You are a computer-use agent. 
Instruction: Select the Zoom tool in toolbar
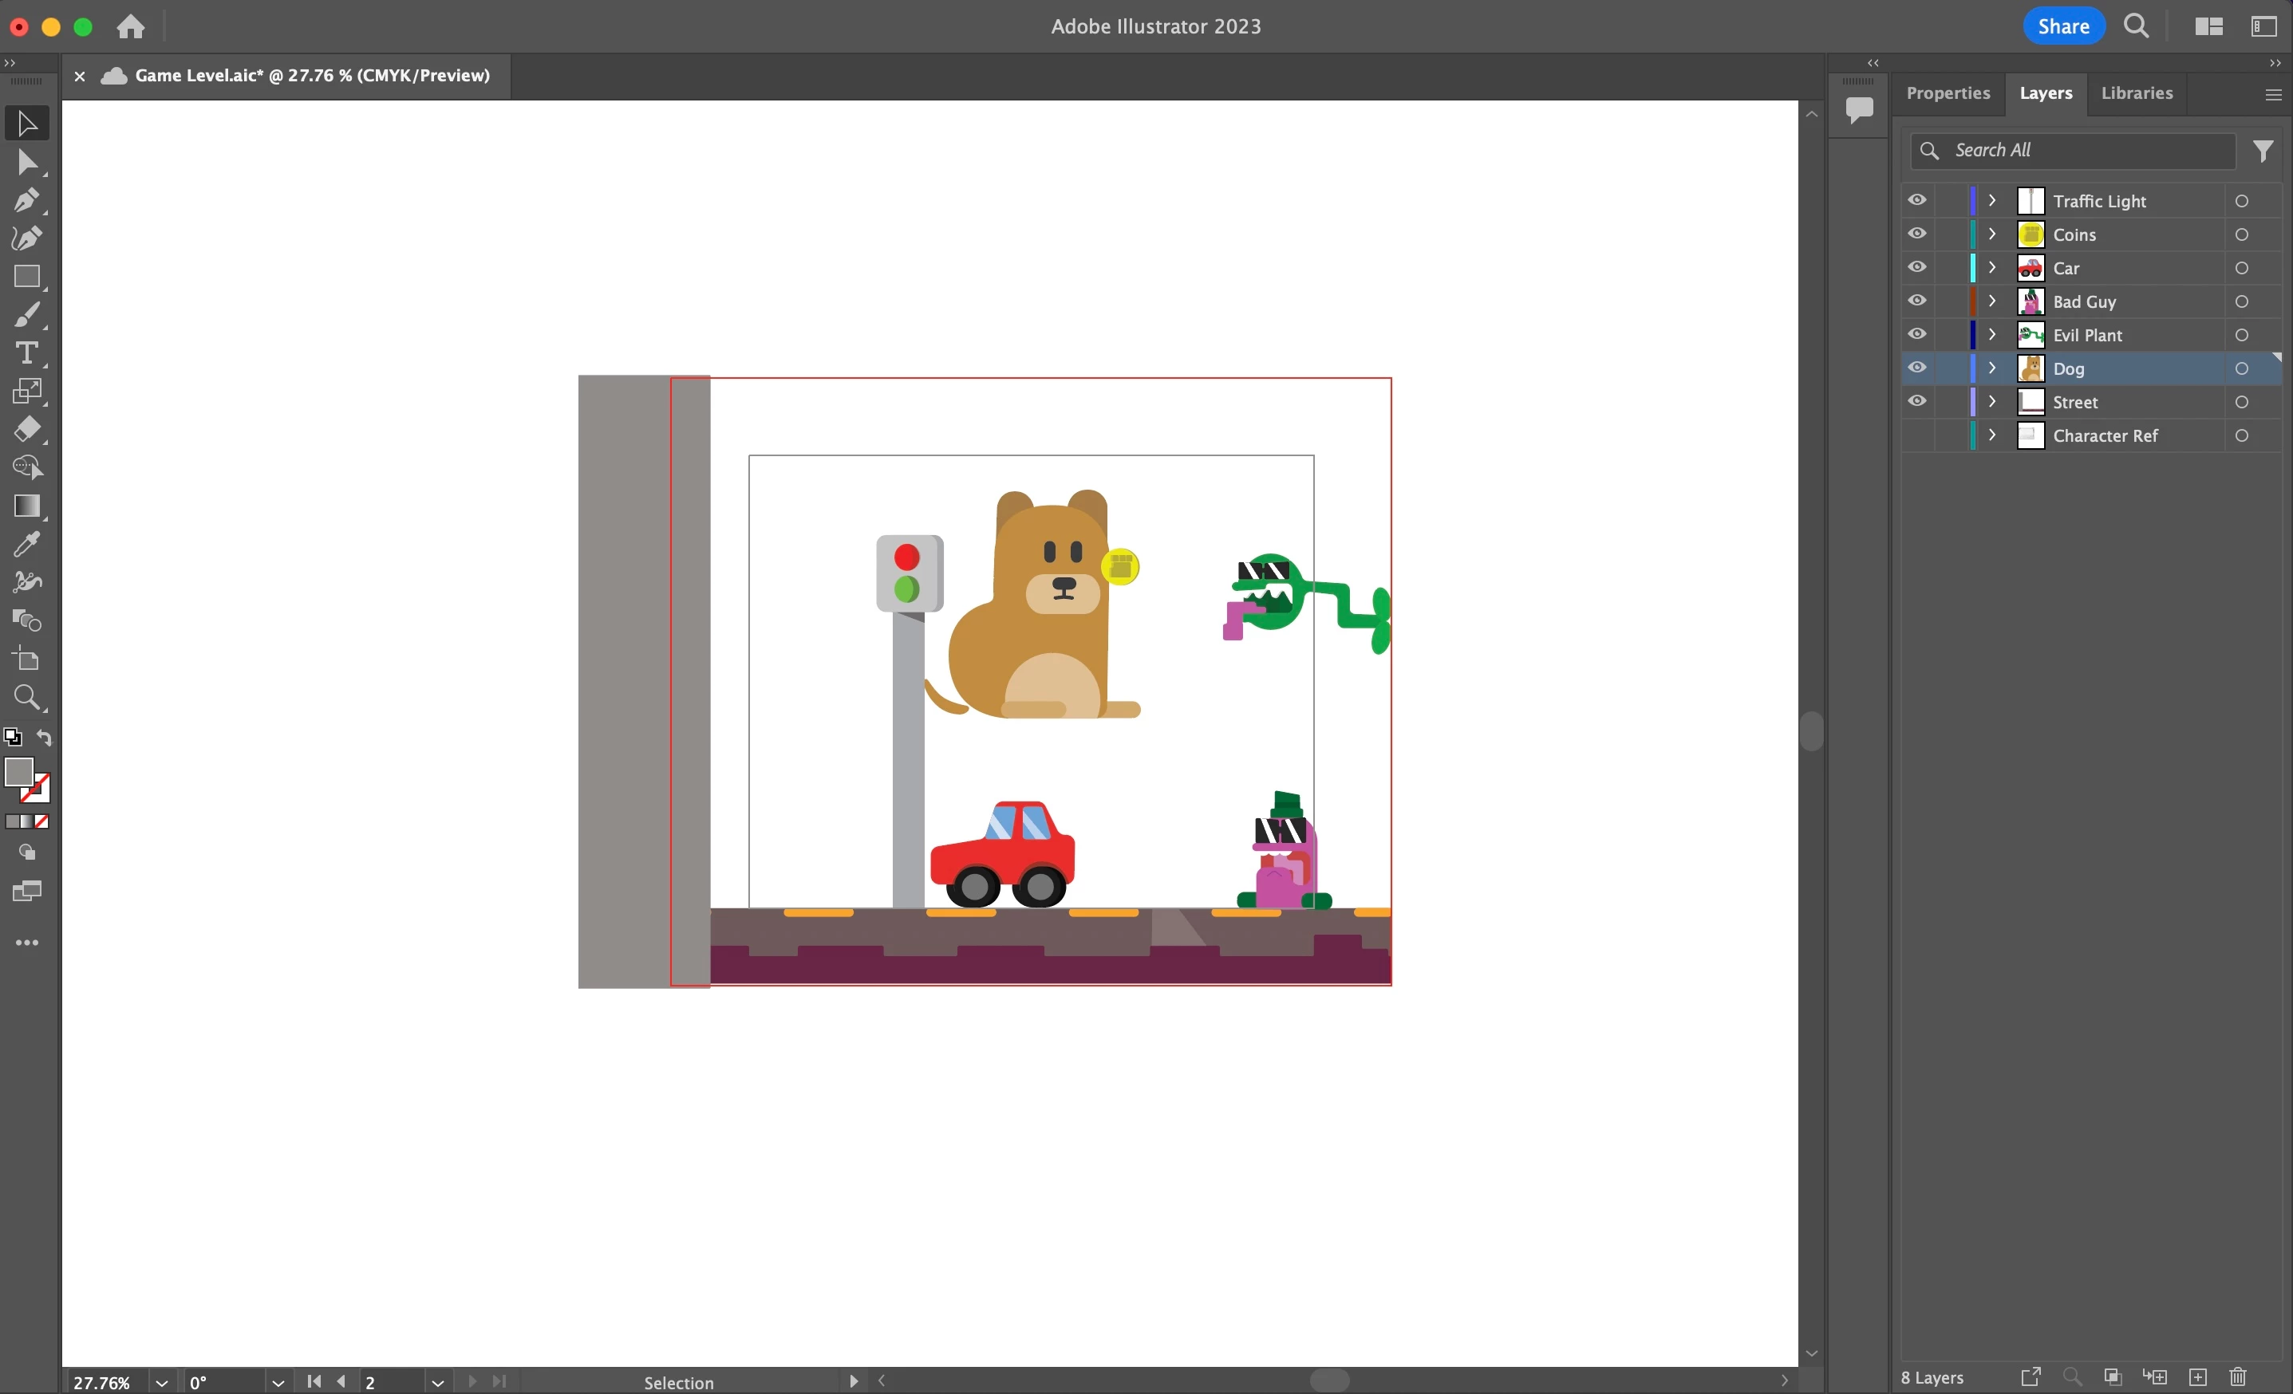(x=26, y=698)
